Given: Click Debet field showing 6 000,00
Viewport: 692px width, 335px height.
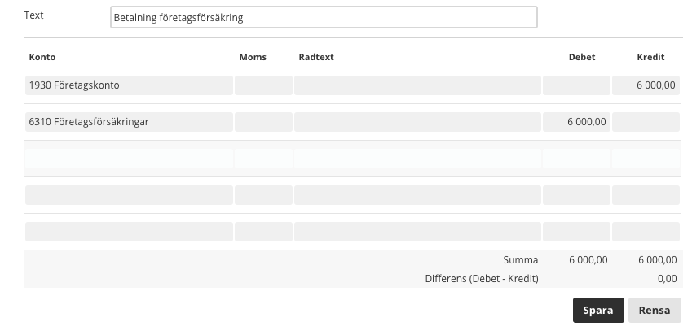Looking at the screenshot, I should (576, 121).
